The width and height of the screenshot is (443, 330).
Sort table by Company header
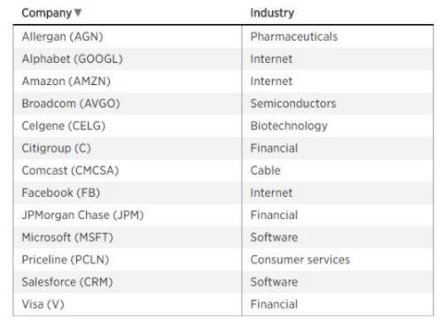(x=47, y=12)
